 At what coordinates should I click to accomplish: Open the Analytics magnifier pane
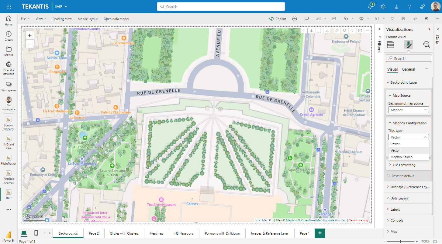[x=426, y=44]
